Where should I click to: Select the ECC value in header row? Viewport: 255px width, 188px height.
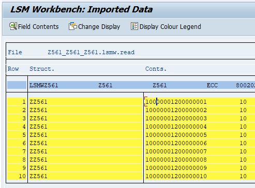(x=212, y=85)
